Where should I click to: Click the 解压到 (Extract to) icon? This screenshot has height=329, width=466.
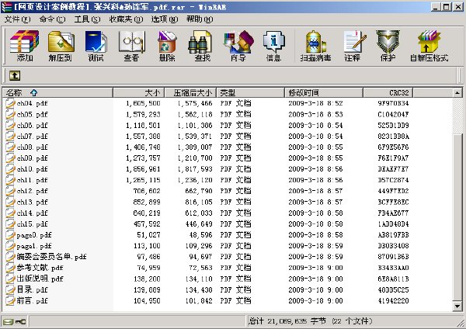coord(61,46)
